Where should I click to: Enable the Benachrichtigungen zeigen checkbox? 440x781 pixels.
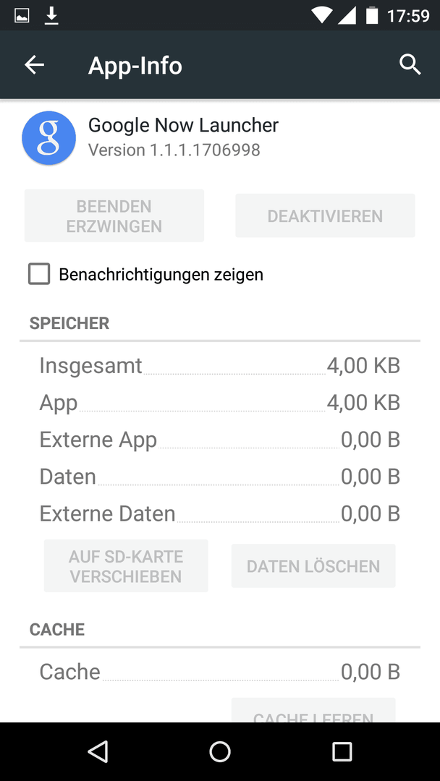(39, 274)
